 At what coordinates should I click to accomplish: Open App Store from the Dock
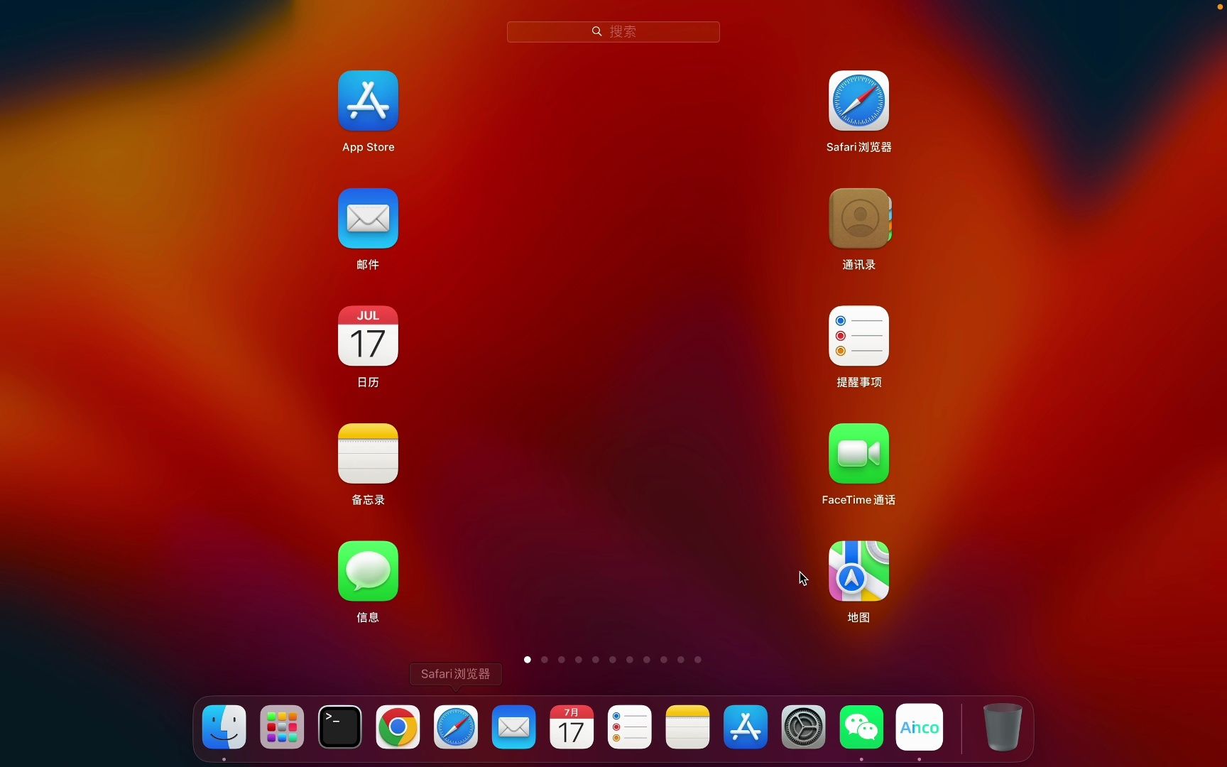746,727
